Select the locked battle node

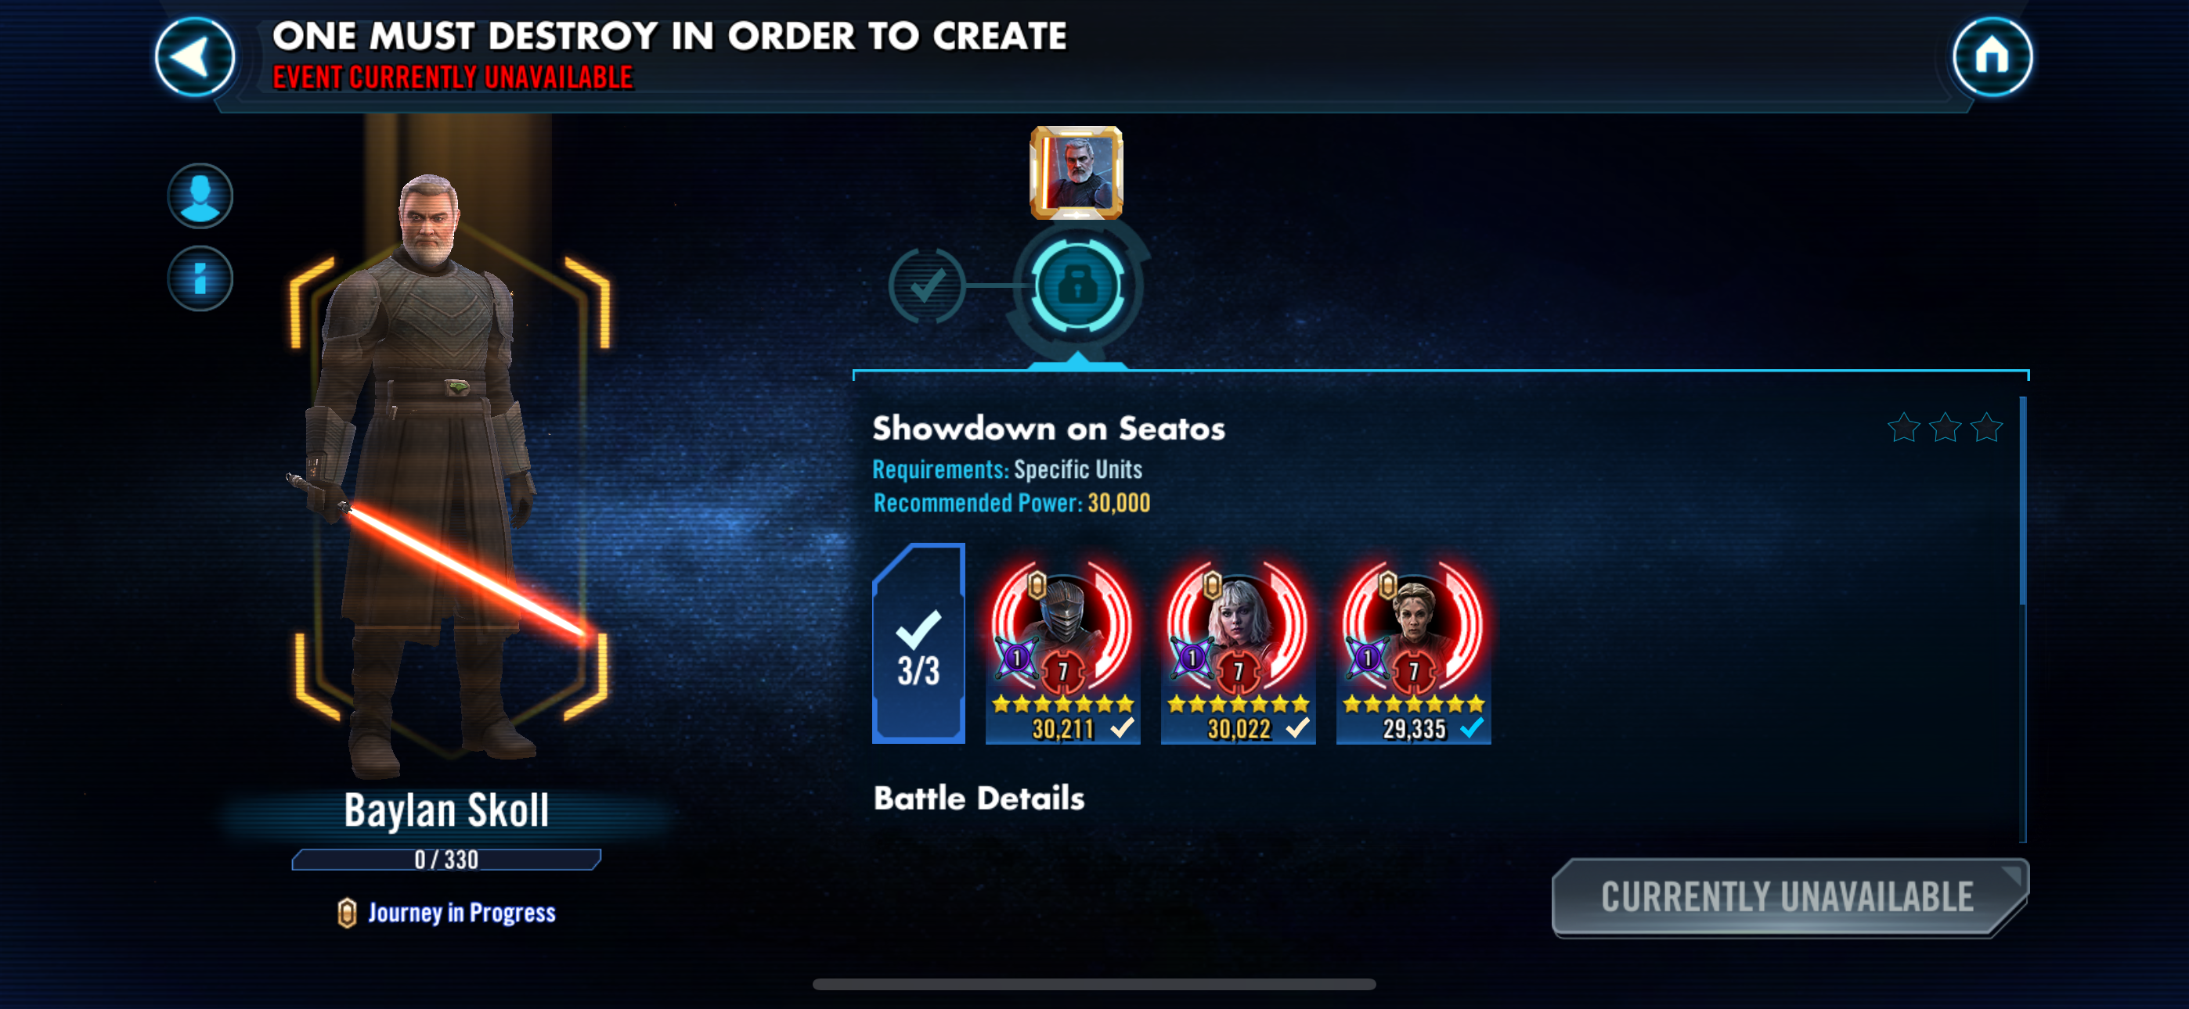point(1077,285)
